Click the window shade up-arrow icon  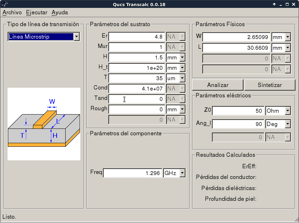click(274, 5)
